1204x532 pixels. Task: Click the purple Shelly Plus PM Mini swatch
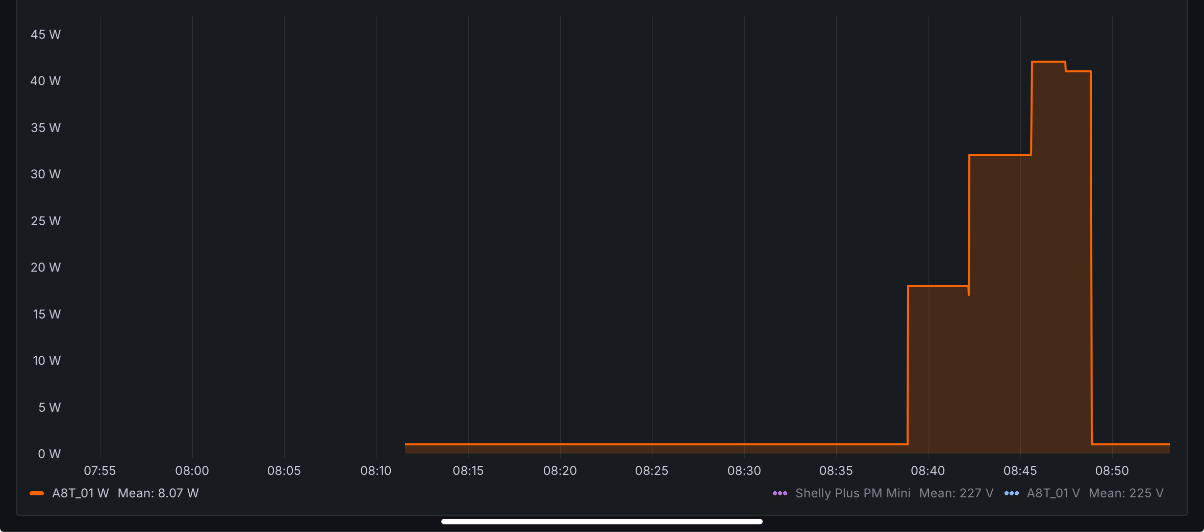[x=780, y=493]
